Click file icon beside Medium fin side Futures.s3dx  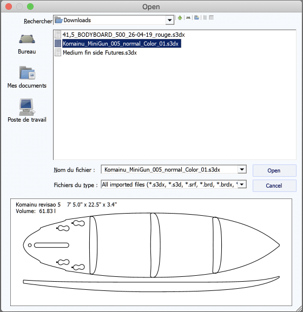click(58, 52)
